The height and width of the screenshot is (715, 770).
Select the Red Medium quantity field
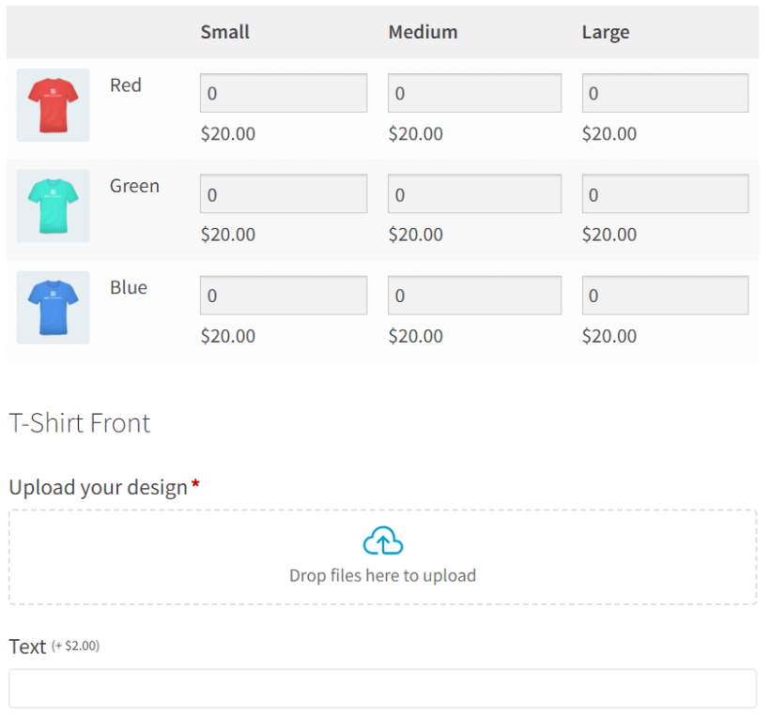(x=474, y=93)
